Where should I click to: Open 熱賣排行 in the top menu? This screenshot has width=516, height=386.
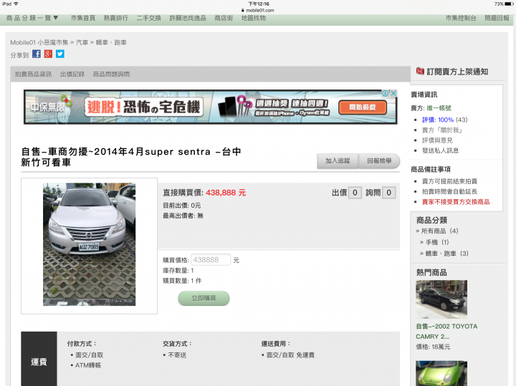tap(116, 18)
